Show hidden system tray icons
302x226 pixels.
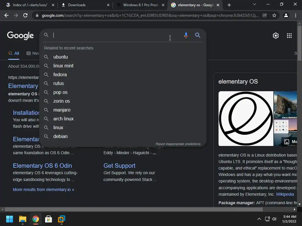[x=259, y=219]
